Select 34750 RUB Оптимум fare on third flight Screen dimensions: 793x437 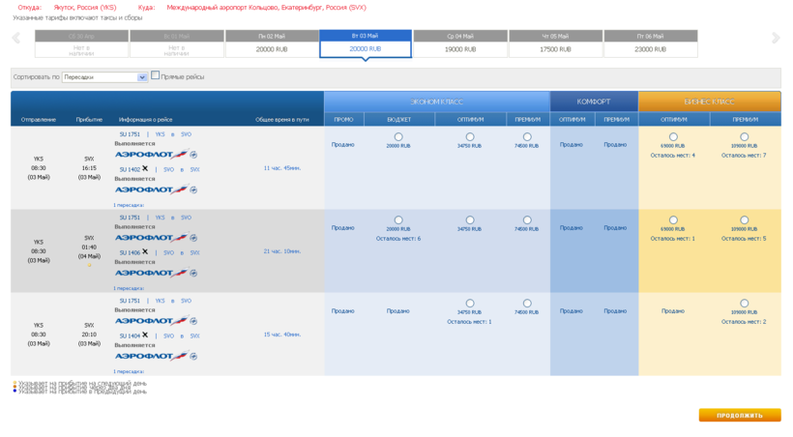point(470,304)
